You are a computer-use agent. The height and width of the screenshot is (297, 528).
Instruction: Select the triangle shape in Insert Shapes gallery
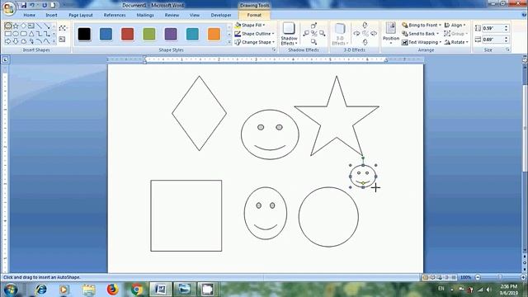(31, 34)
